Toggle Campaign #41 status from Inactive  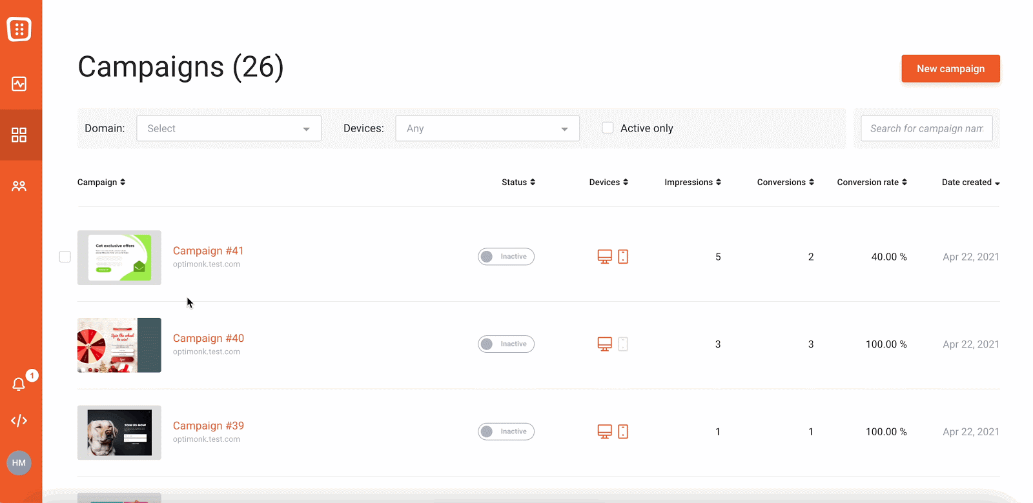pos(506,257)
